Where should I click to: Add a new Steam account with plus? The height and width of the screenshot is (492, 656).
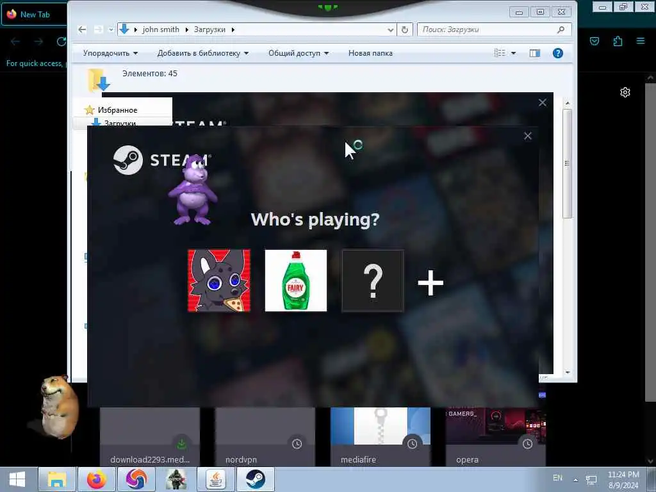coord(430,283)
